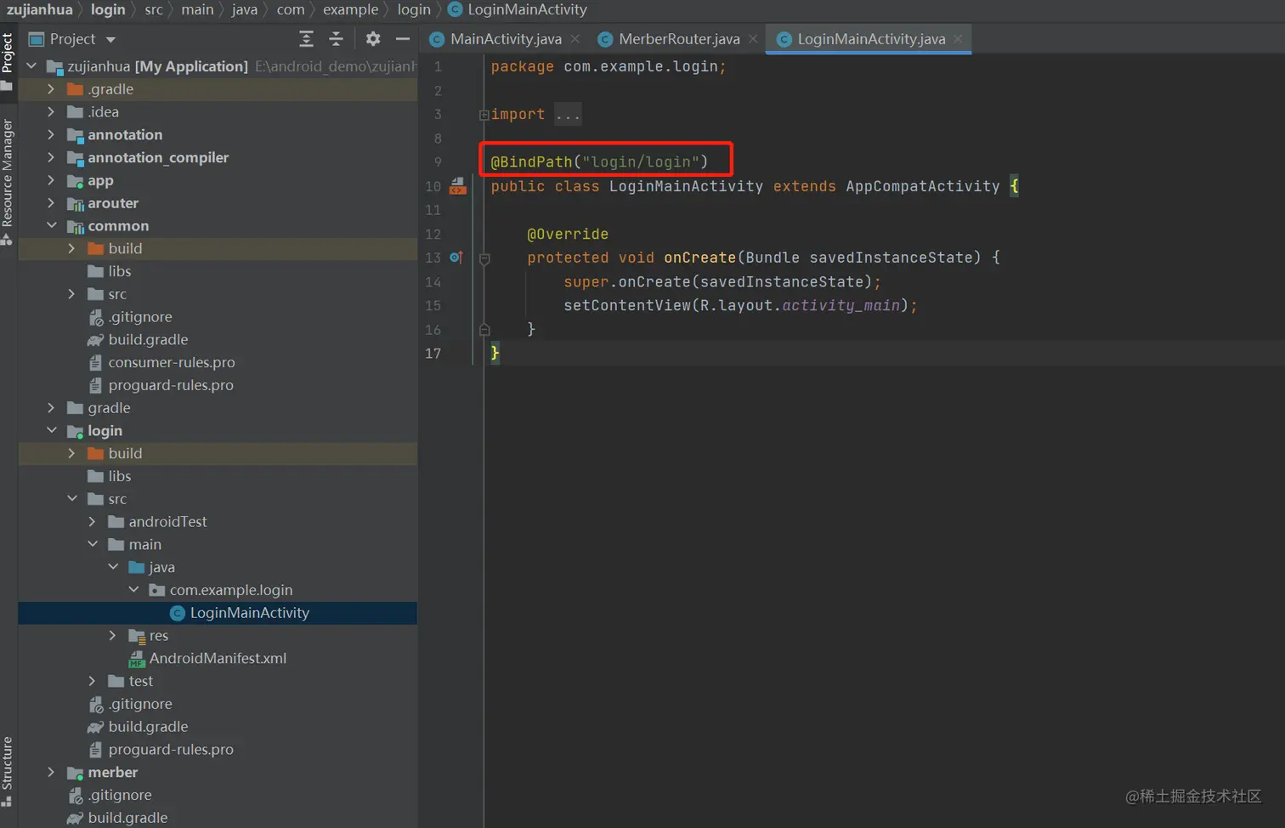Close the MerberRouter.java tab
The height and width of the screenshot is (828, 1285).
coord(753,39)
